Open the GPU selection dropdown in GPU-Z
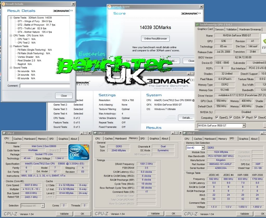The height and width of the screenshot is (218, 266). (x=244, y=125)
